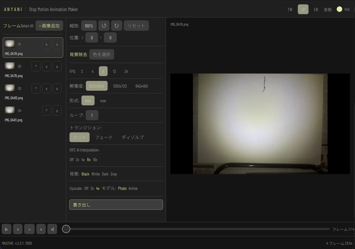355x249 pixels.
Task: Click the 画像追加 add image button
Action: (x=49, y=26)
